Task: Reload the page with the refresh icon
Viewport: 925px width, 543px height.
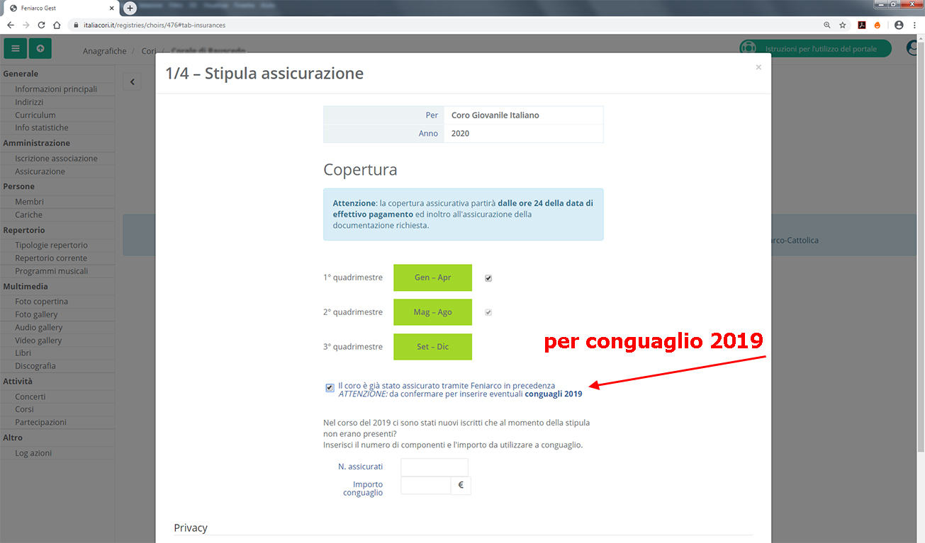Action: pos(41,23)
